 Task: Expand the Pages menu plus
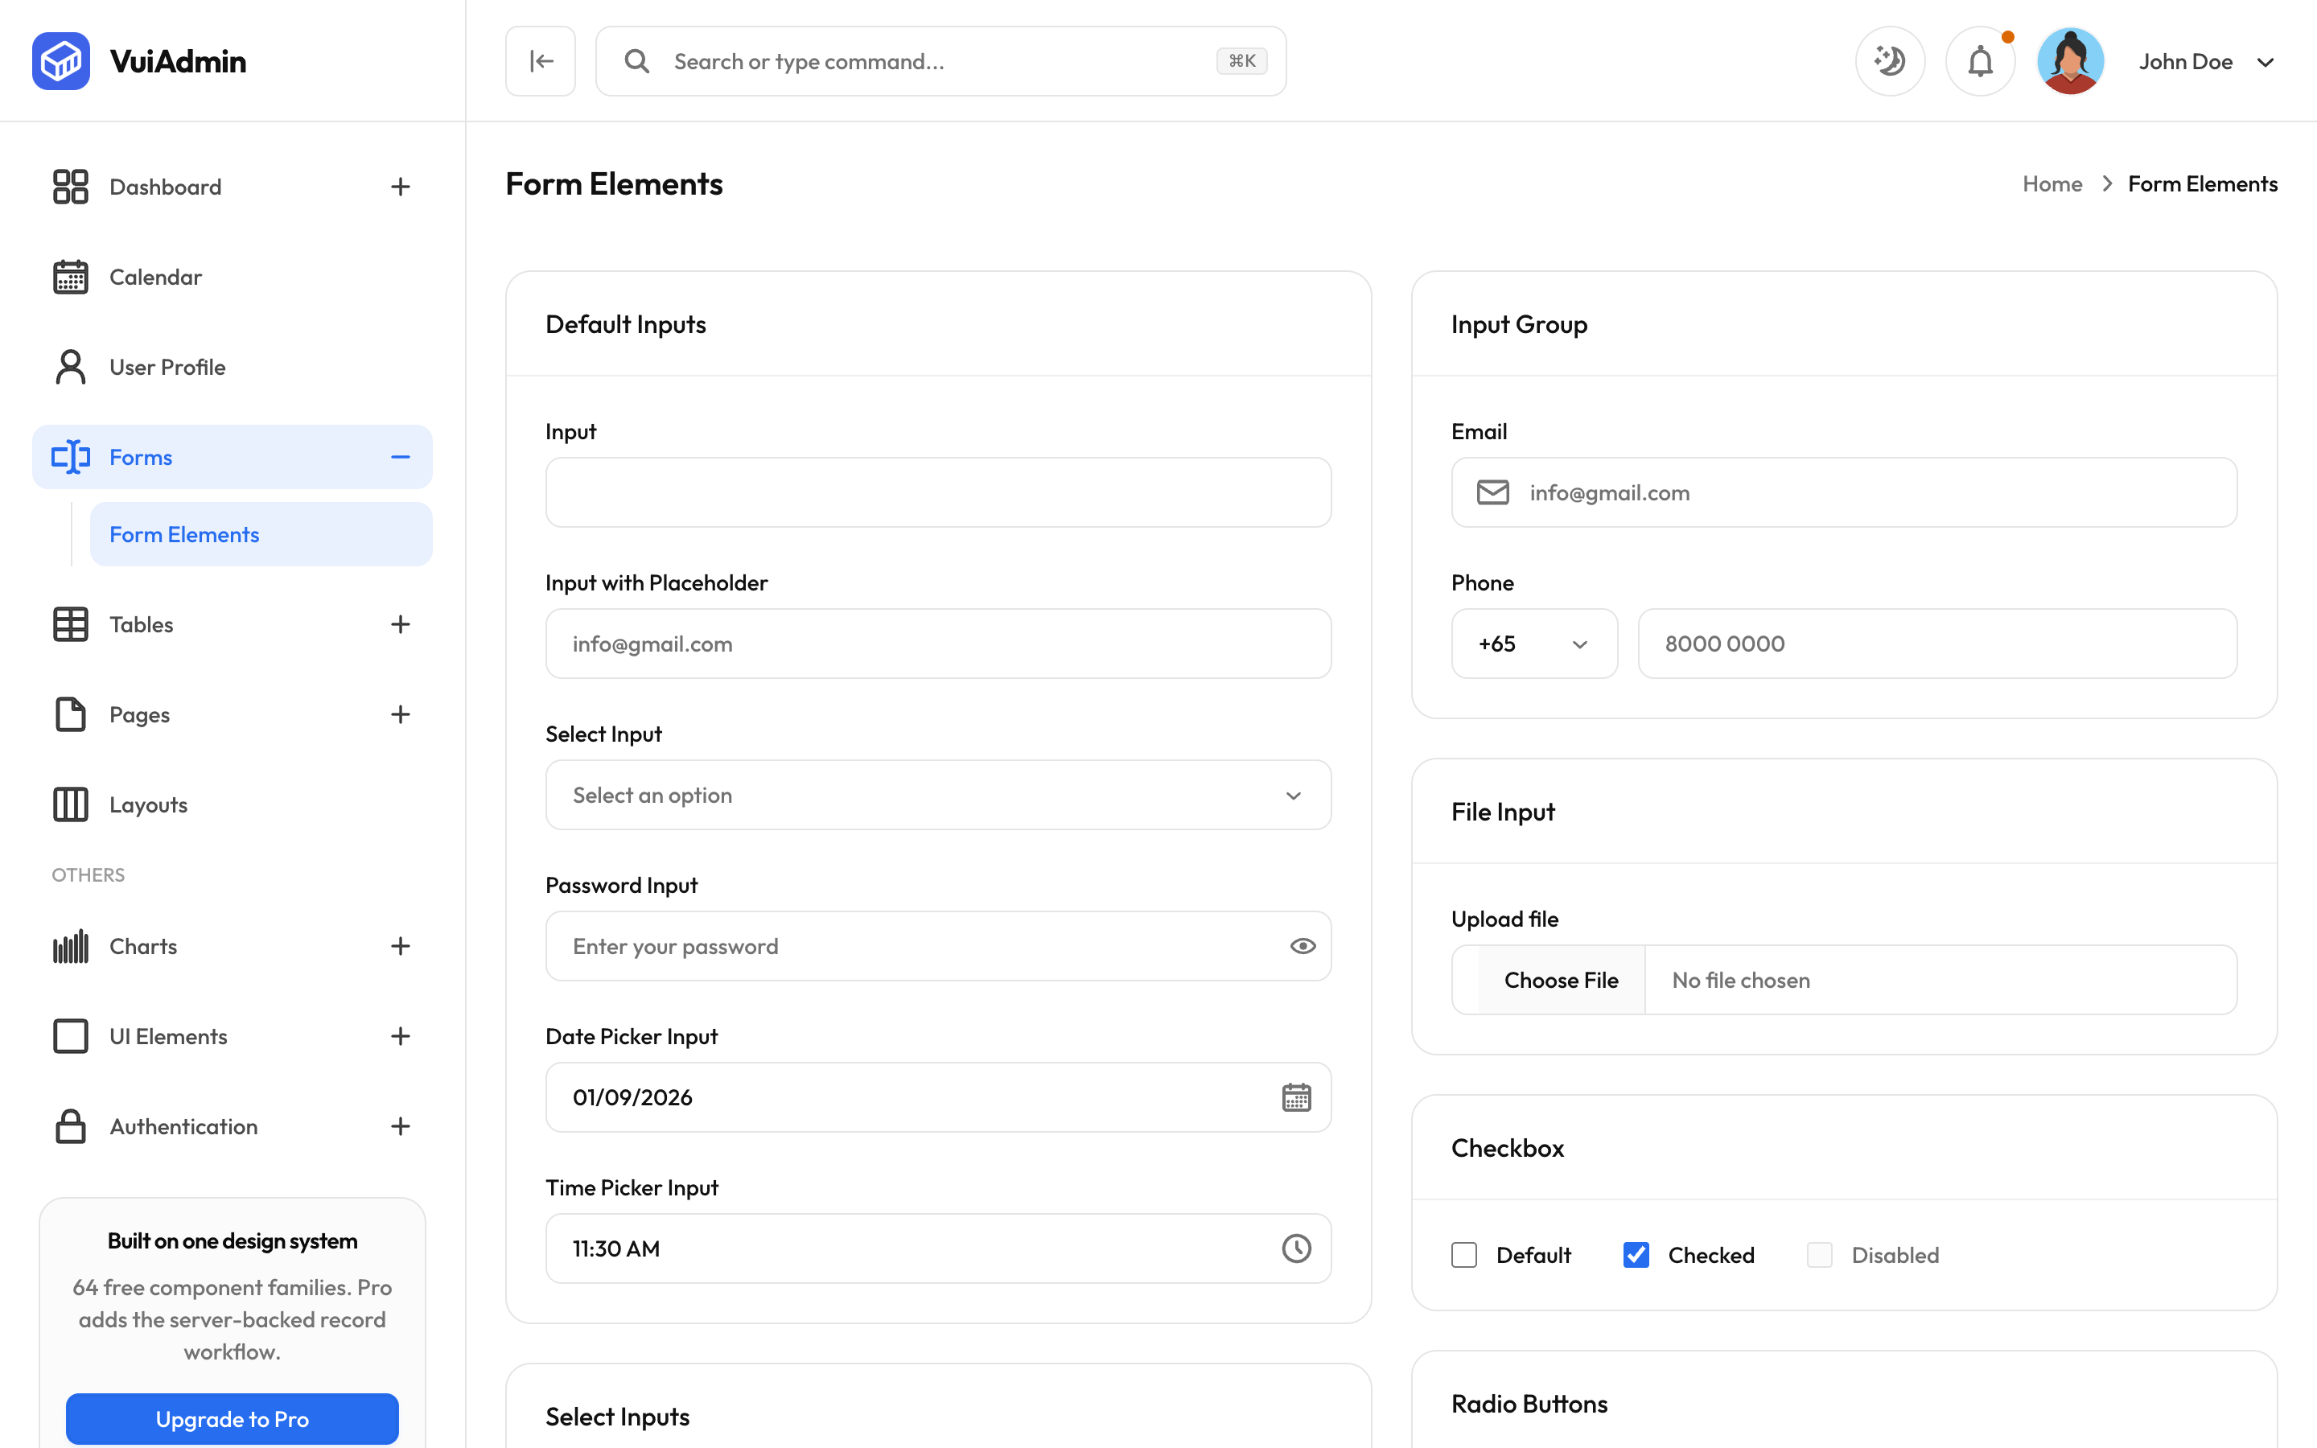pyautogui.click(x=400, y=714)
